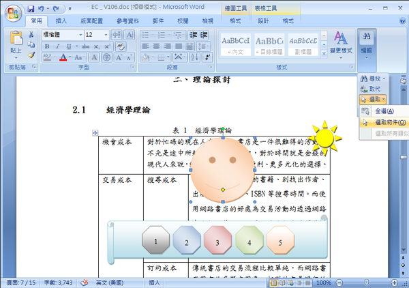The image size is (409, 288).
Task: Apply red font color
Action: click(63, 57)
